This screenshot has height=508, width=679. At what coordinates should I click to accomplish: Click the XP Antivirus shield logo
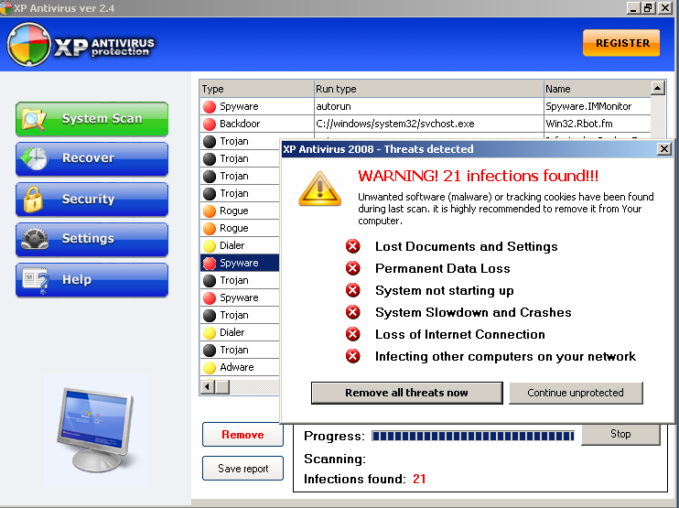[29, 45]
